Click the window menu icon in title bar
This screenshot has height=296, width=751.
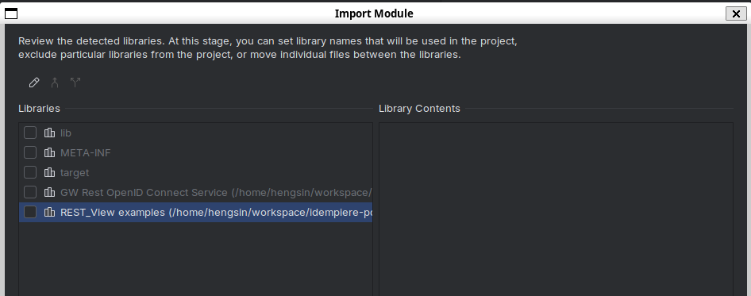pos(11,13)
